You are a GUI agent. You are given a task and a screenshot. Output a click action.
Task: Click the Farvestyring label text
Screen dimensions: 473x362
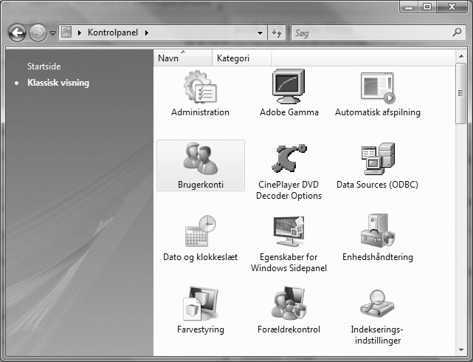tap(201, 329)
